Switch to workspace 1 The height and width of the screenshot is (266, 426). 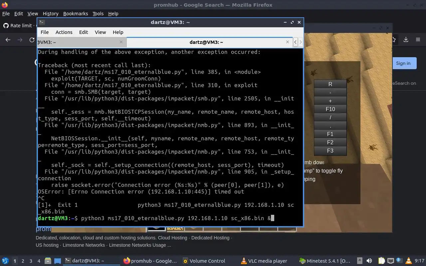(x=15, y=261)
